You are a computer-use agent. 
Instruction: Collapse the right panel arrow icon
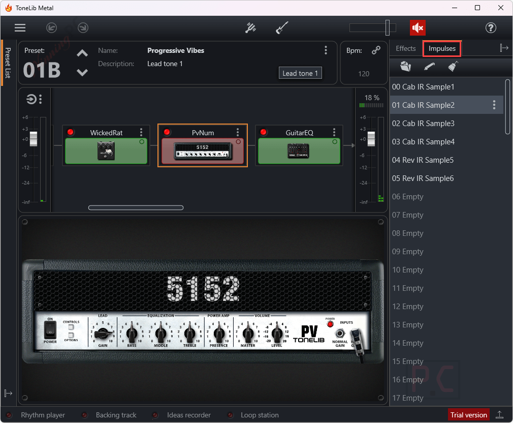(504, 48)
